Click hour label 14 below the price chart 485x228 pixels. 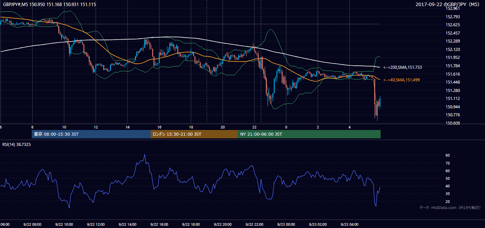coord(128,127)
